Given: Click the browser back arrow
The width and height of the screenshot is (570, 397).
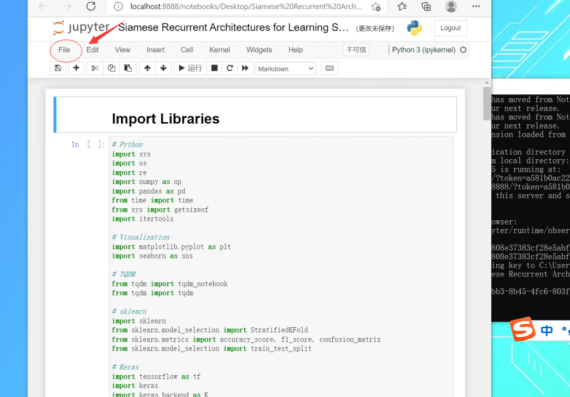Looking at the screenshot, I should point(43,6).
